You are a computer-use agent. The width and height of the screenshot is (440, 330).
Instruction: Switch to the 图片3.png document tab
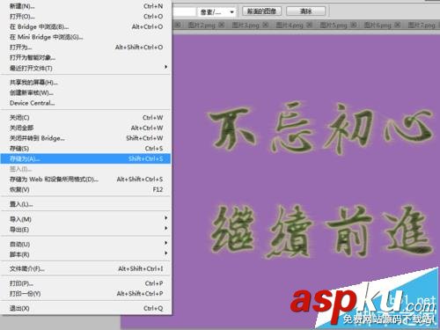[246, 26]
